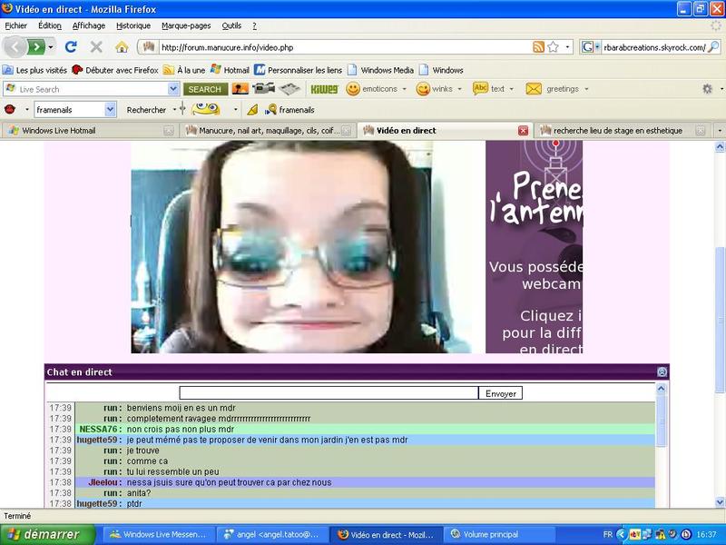Screen dimensions: 726x545
Task: Click the Reload page icon
Action: (71, 46)
